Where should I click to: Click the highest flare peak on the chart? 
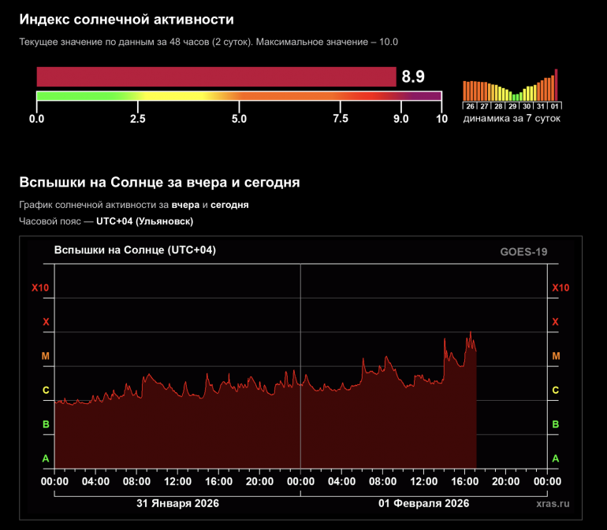point(471,333)
